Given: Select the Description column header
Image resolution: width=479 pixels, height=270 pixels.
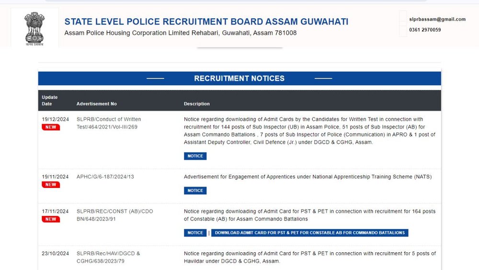Looking at the screenshot, I should (197, 104).
